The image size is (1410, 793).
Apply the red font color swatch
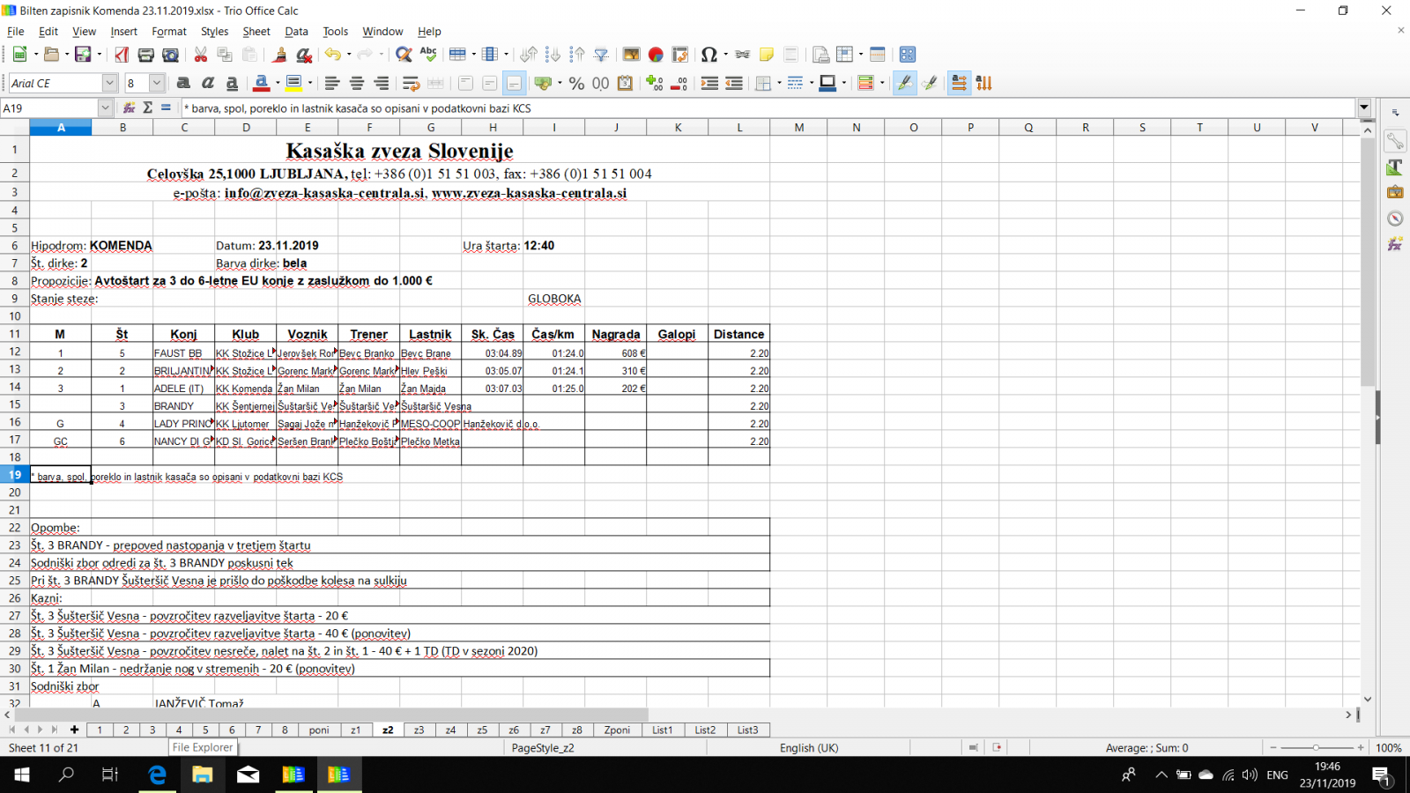[262, 83]
